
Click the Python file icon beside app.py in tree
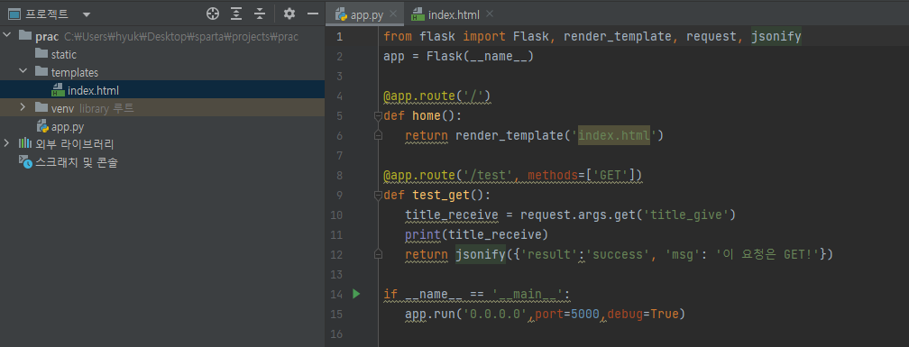coord(42,125)
